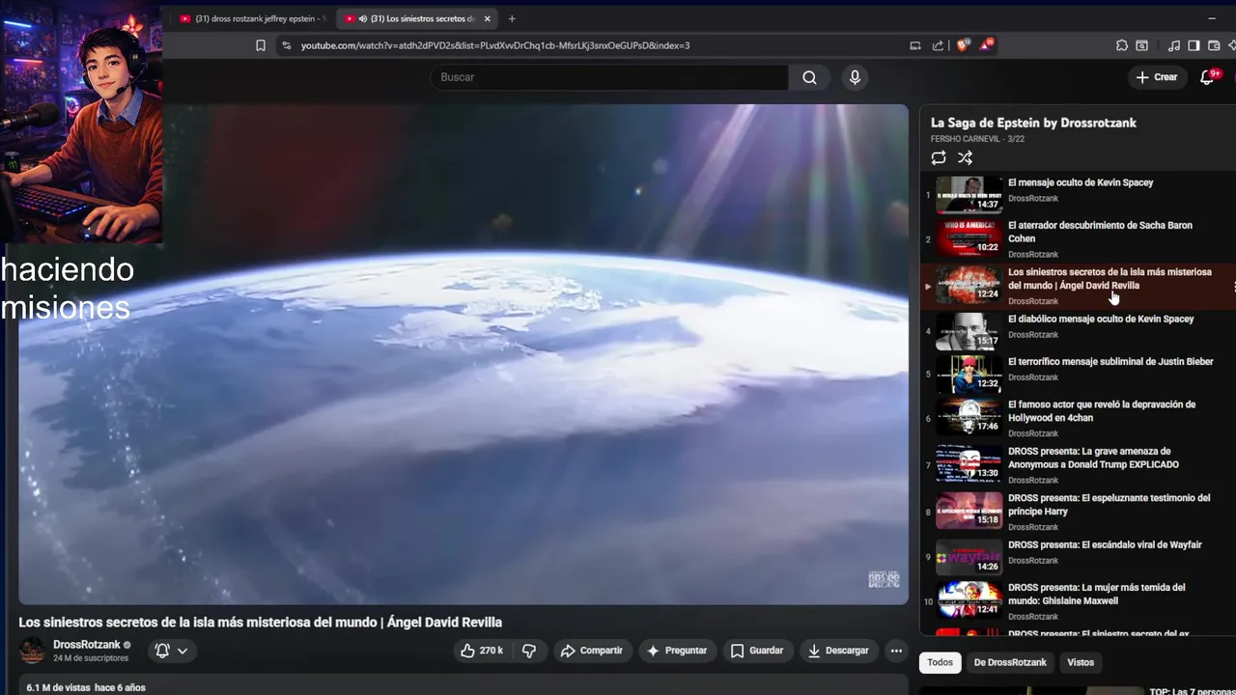
Task: Open more actions three-dot menu below video
Action: click(x=896, y=651)
